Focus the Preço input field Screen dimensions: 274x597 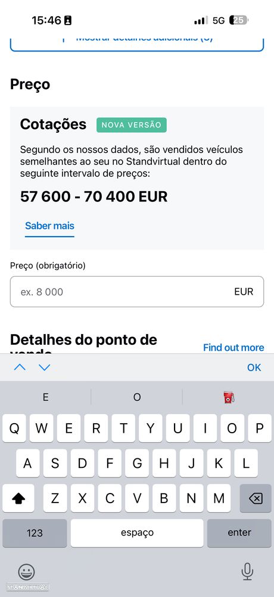(136, 292)
